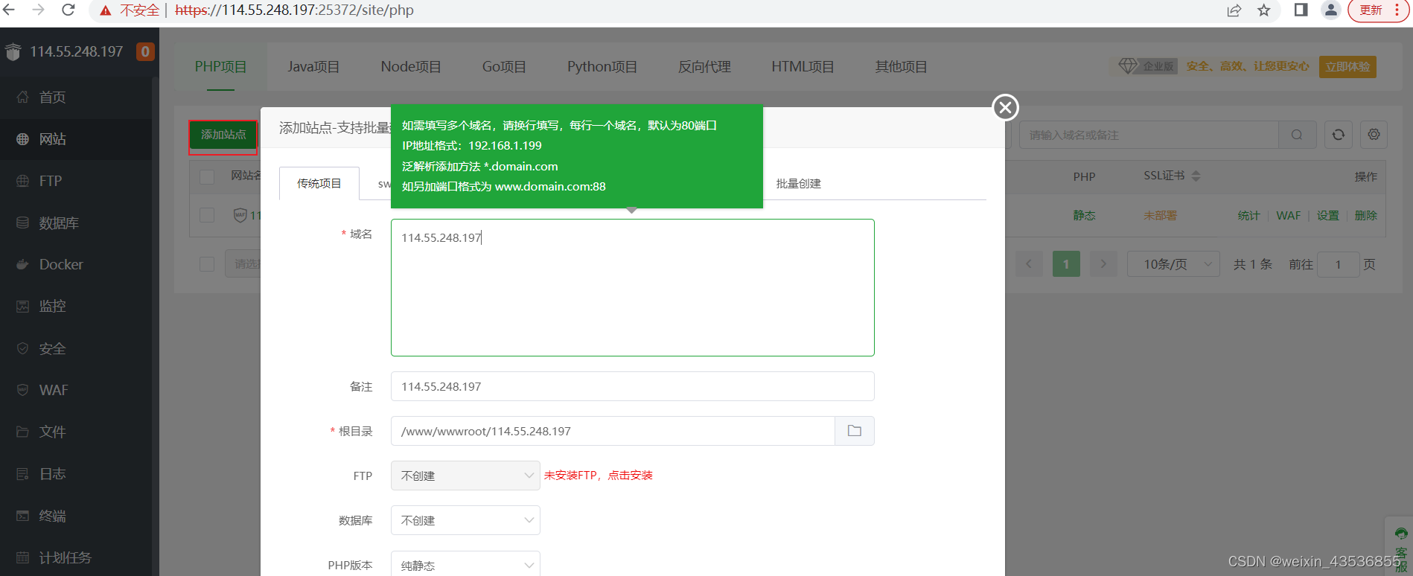Click the browser forward arrow
1413x576 pixels.
(x=39, y=10)
